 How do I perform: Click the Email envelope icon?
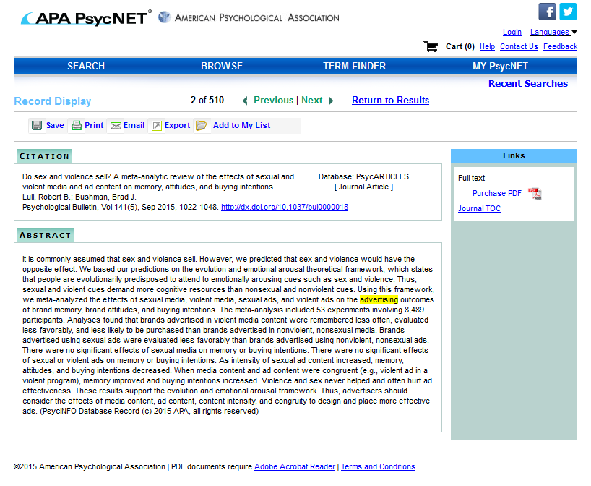(x=116, y=126)
